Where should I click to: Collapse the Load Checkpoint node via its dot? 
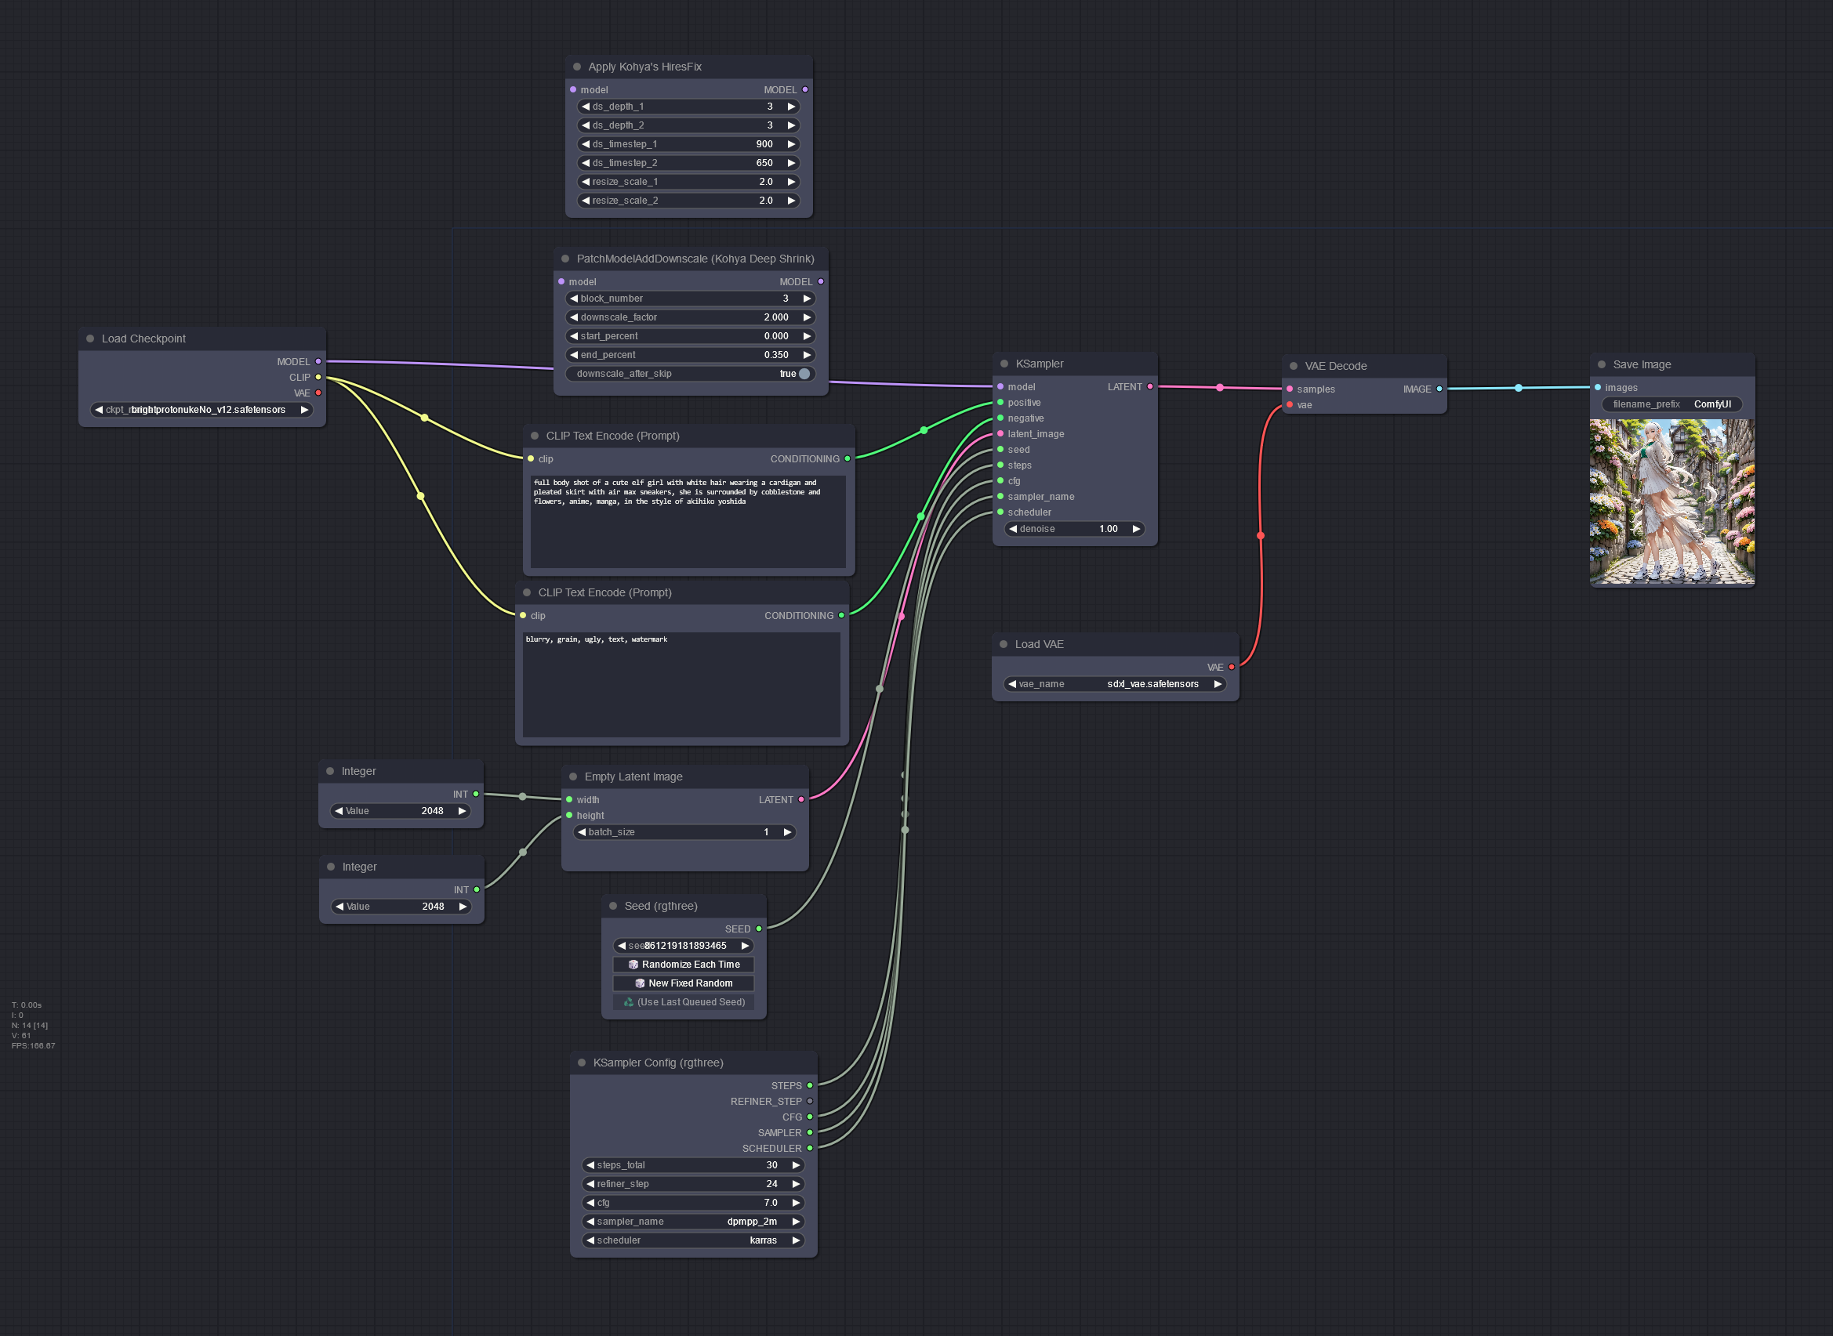coord(91,338)
